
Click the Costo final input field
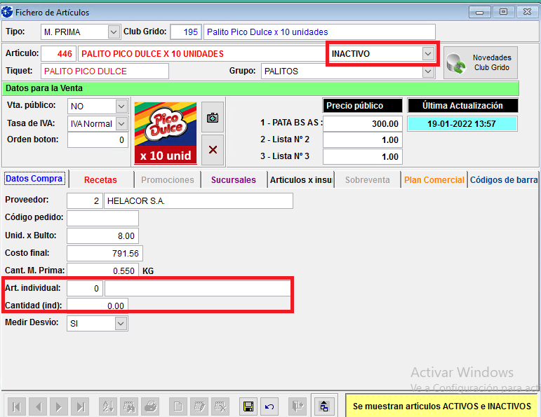[102, 253]
